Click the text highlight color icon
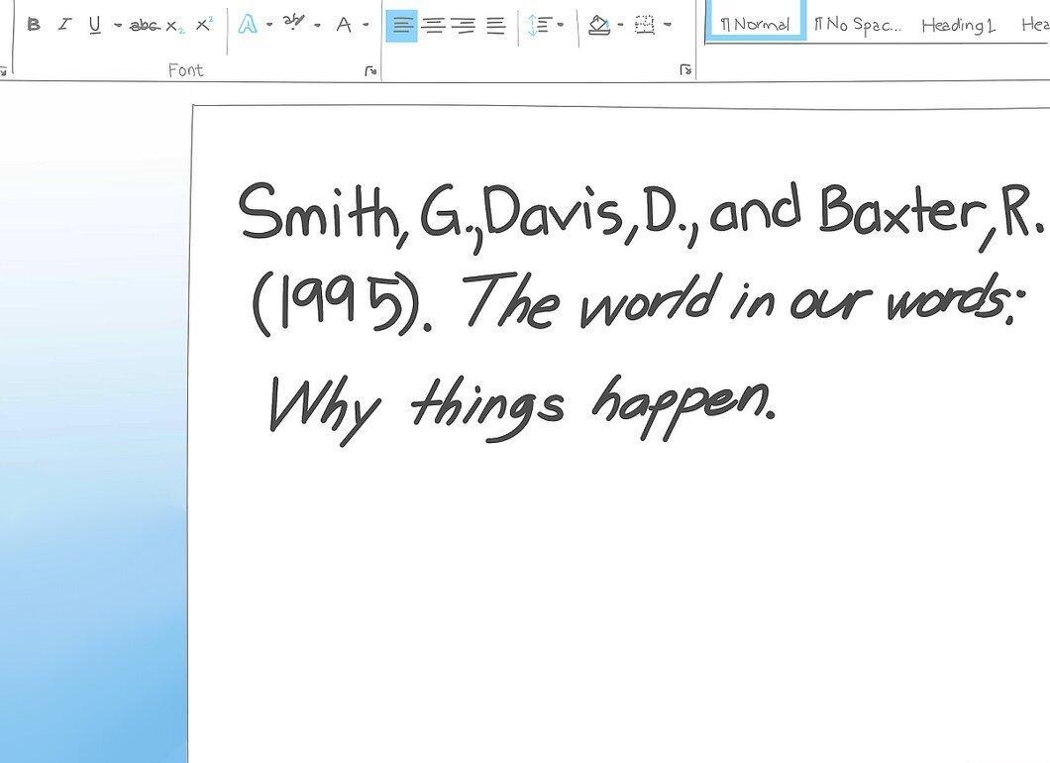1050x763 pixels. tap(292, 24)
